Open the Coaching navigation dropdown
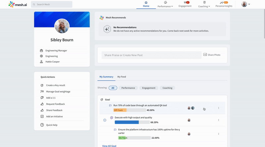265x147 pixels. 204,6
